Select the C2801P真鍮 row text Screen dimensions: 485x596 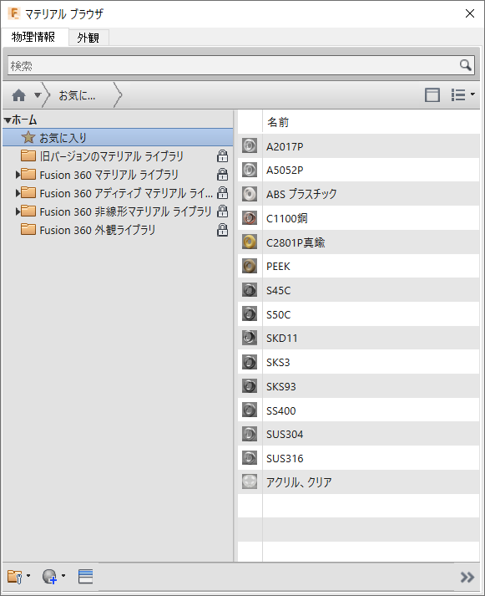pos(296,242)
